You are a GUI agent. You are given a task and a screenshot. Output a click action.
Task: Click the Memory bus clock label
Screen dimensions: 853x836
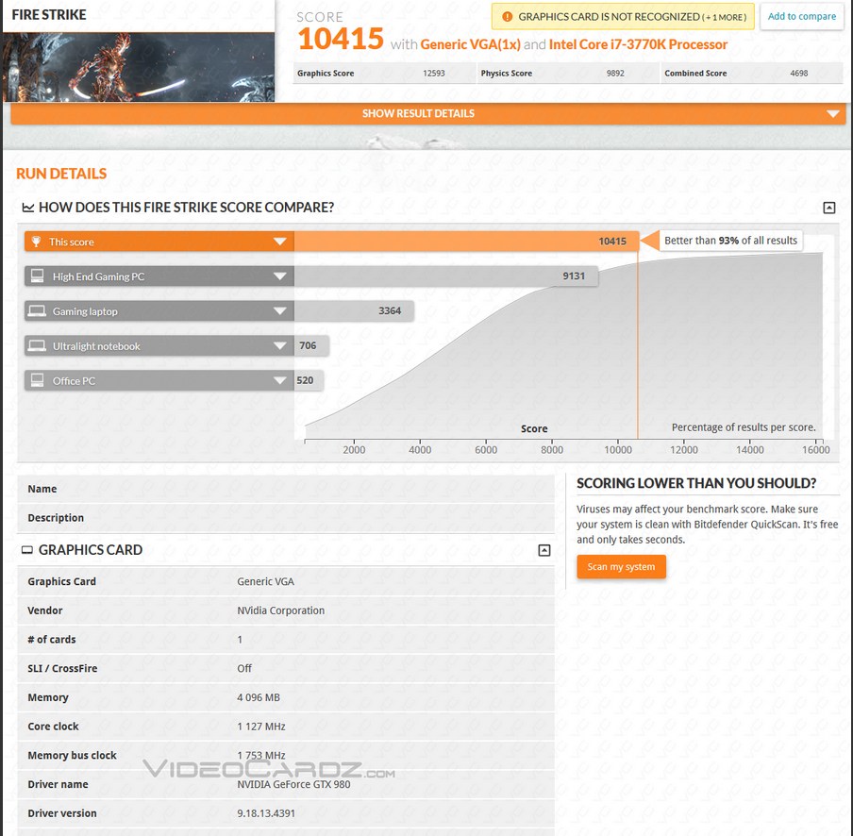73,756
